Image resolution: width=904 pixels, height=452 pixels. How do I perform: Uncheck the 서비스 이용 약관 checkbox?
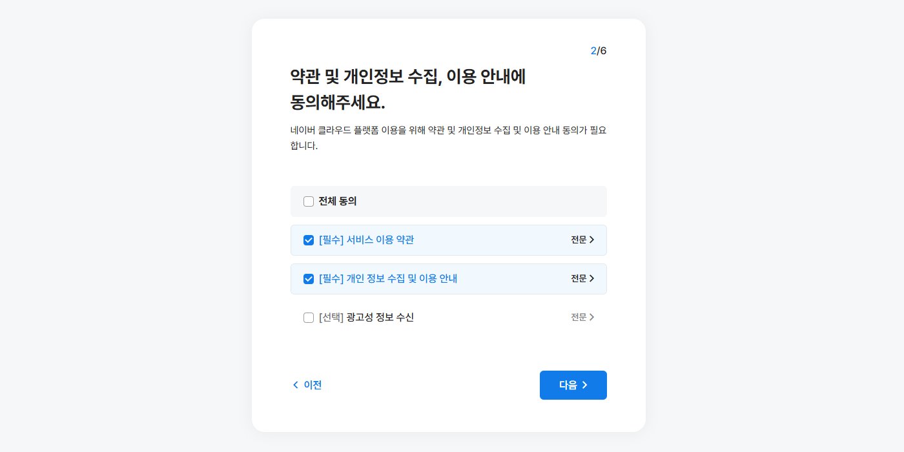pos(309,240)
